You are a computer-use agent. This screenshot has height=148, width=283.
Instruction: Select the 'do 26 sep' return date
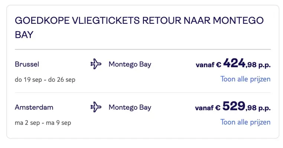click(x=62, y=80)
